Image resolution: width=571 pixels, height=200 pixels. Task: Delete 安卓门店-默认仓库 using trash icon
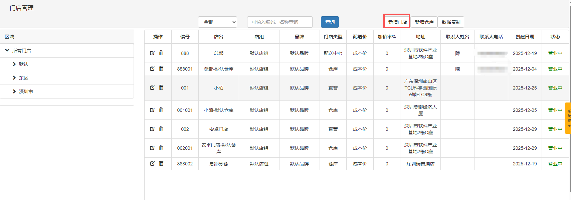[161, 148]
